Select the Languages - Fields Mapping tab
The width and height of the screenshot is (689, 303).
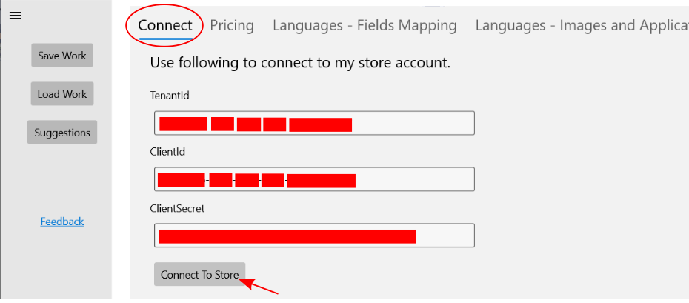(365, 25)
